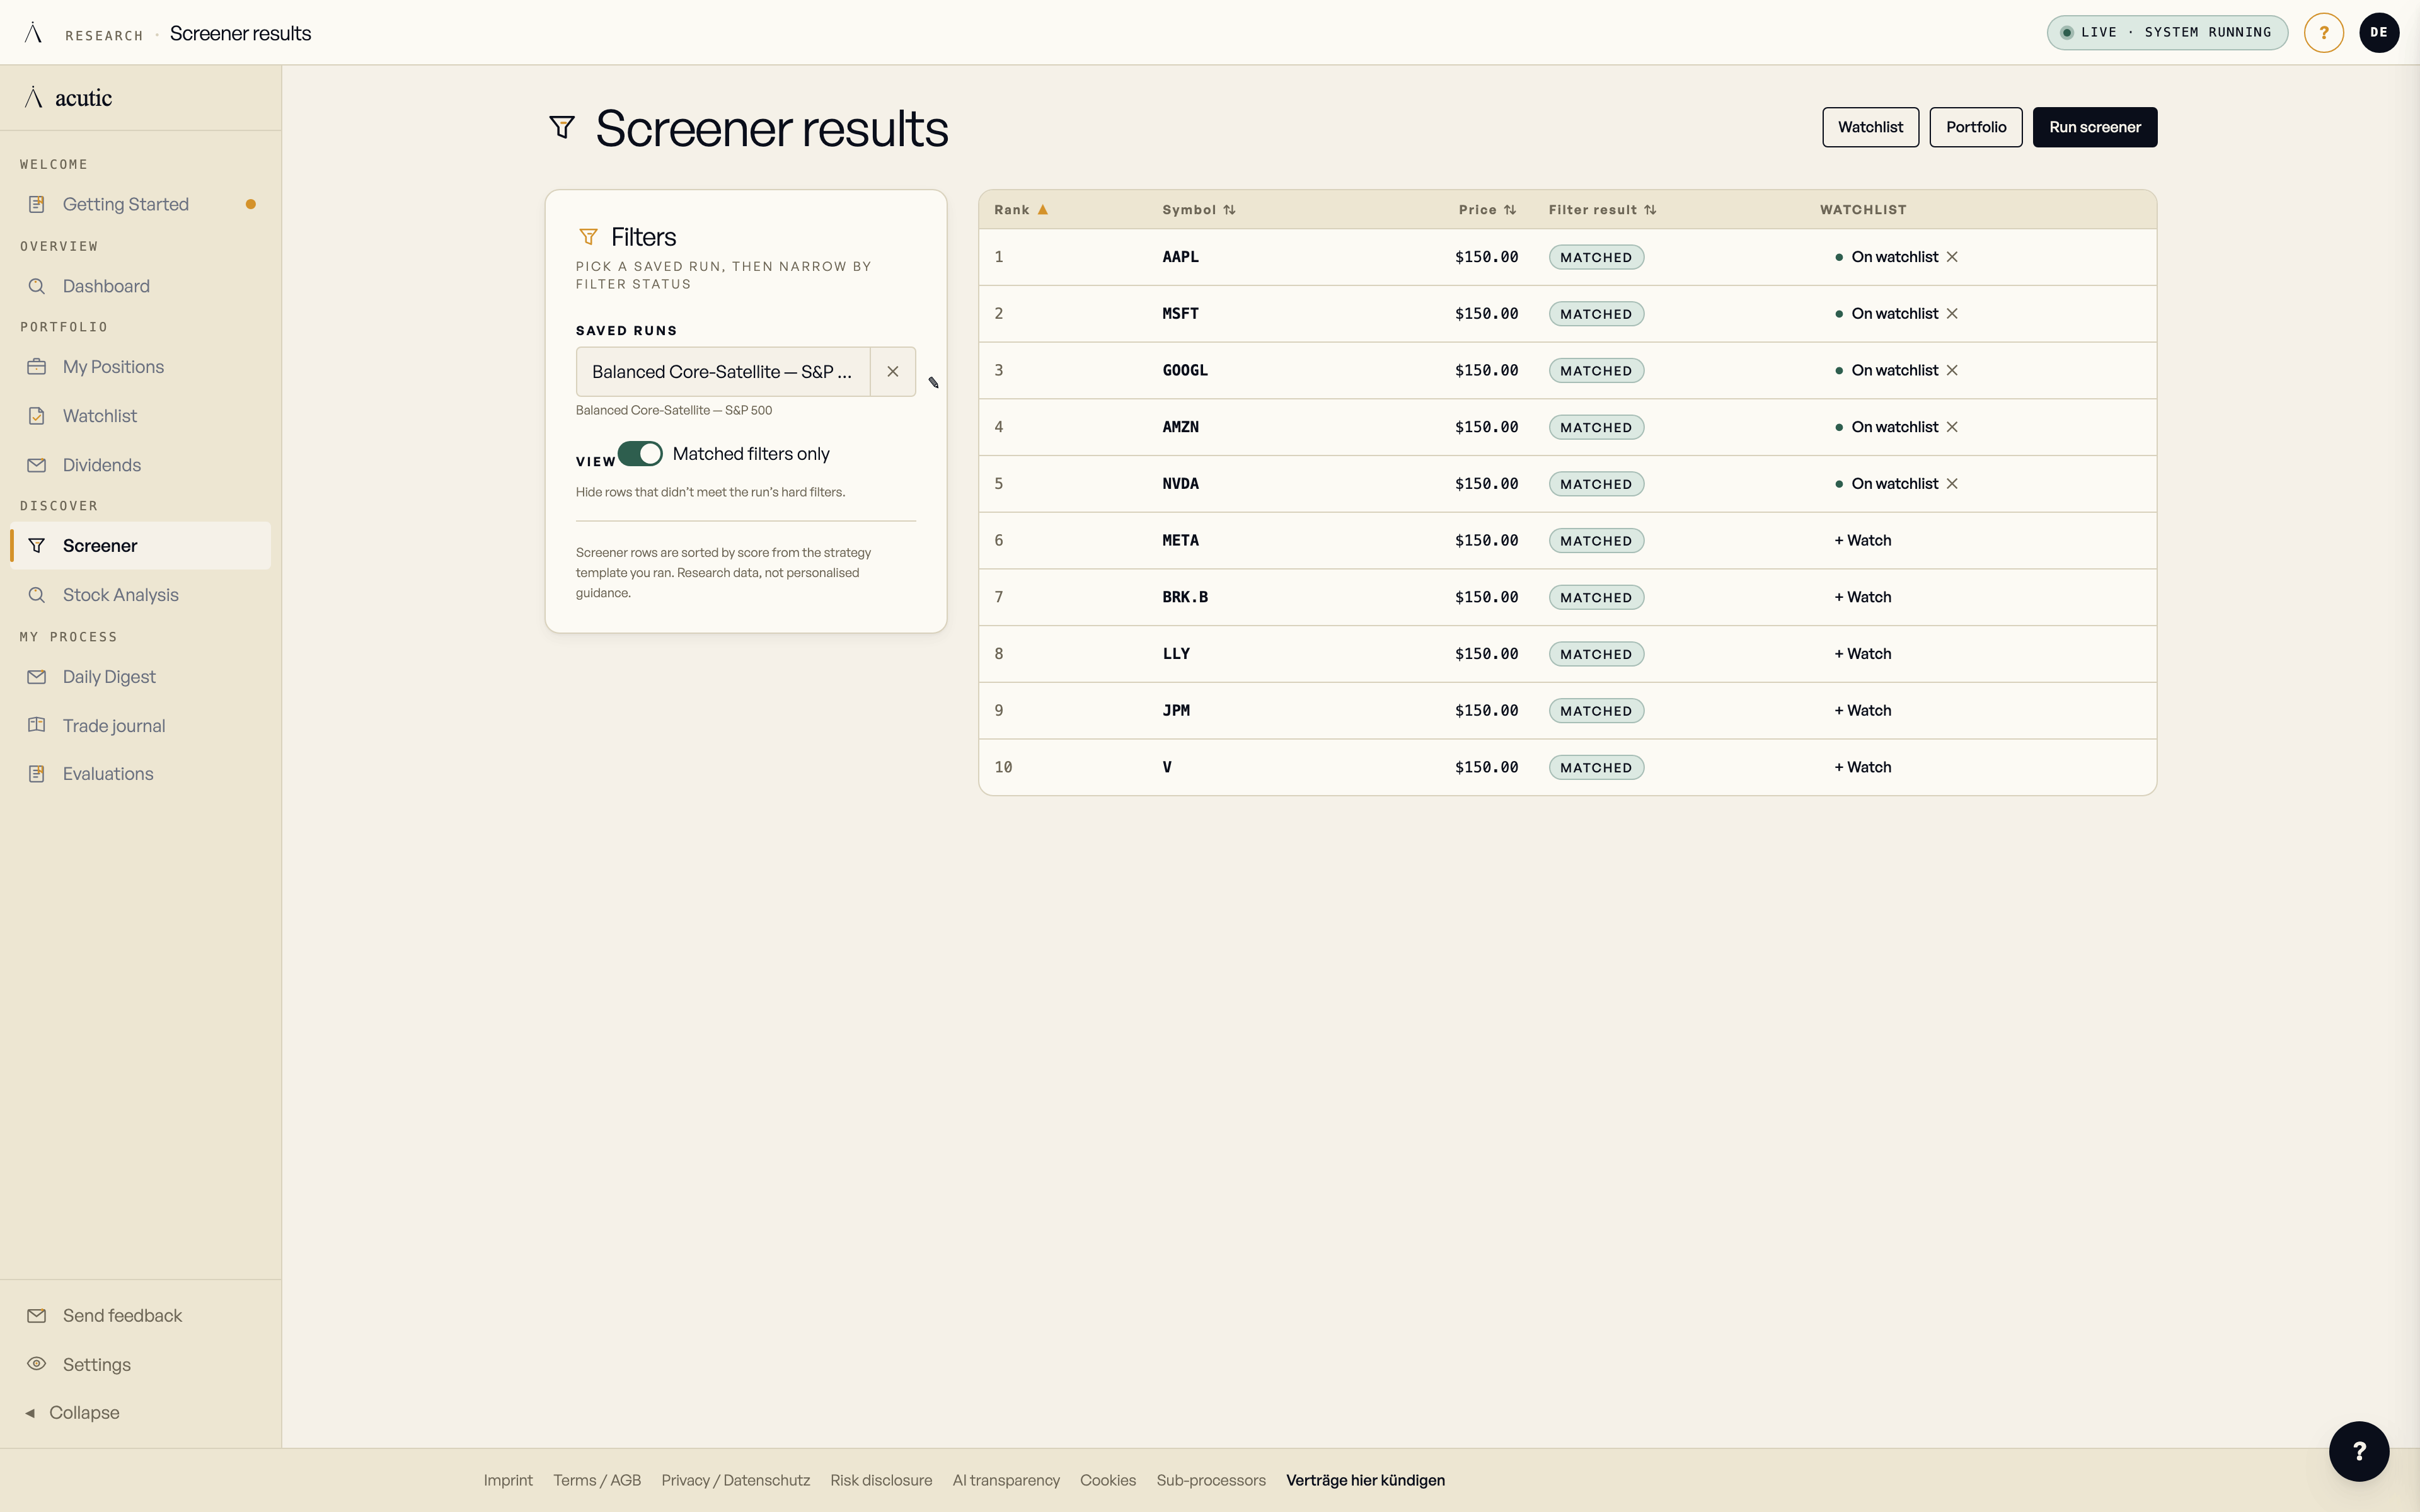Remove NVDA from watchlist with X icon
Image resolution: width=2420 pixels, height=1512 pixels.
[x=1951, y=484]
